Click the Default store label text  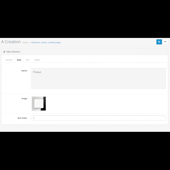pyautogui.click(x=38, y=72)
